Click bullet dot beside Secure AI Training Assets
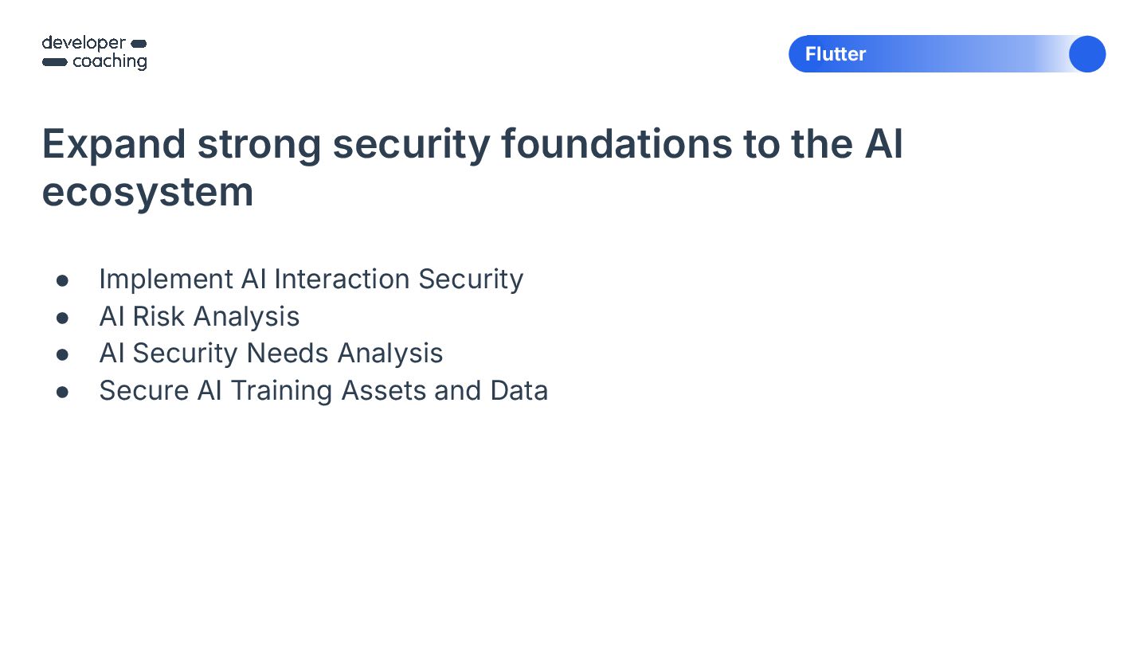Screen dimensions: 1147x645 [x=62, y=392]
